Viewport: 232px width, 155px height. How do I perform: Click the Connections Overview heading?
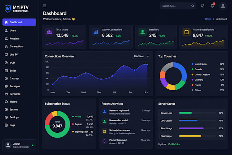tap(59, 56)
